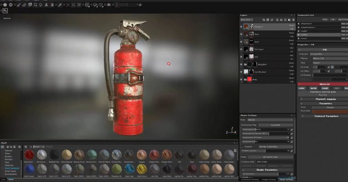Select the Gold Armor material in Shelf
Image resolution: width=348 pixels, height=182 pixels.
pyautogui.click(x=142, y=169)
